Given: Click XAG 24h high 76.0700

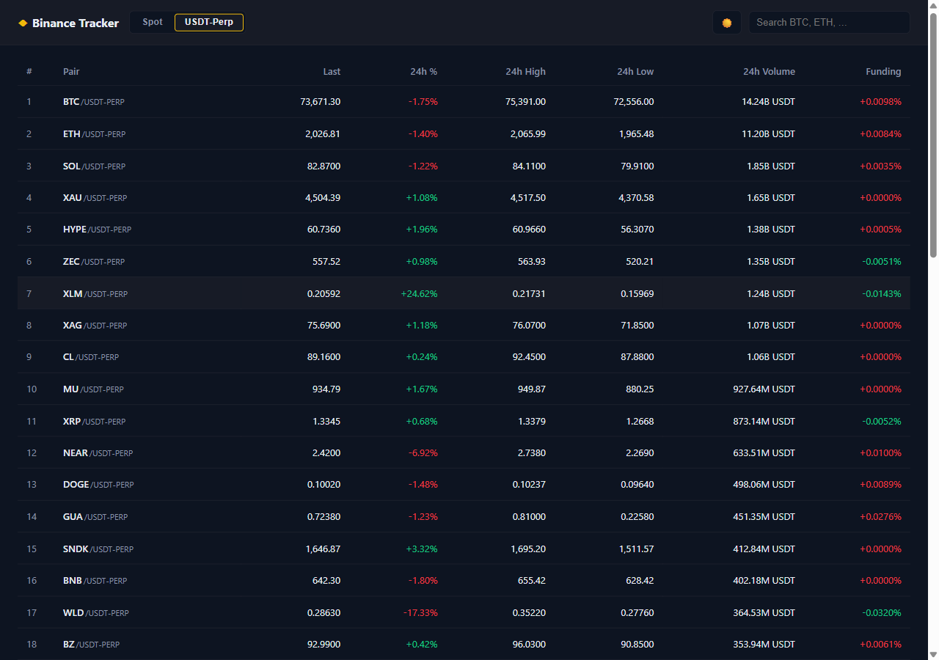Looking at the screenshot, I should pos(529,326).
